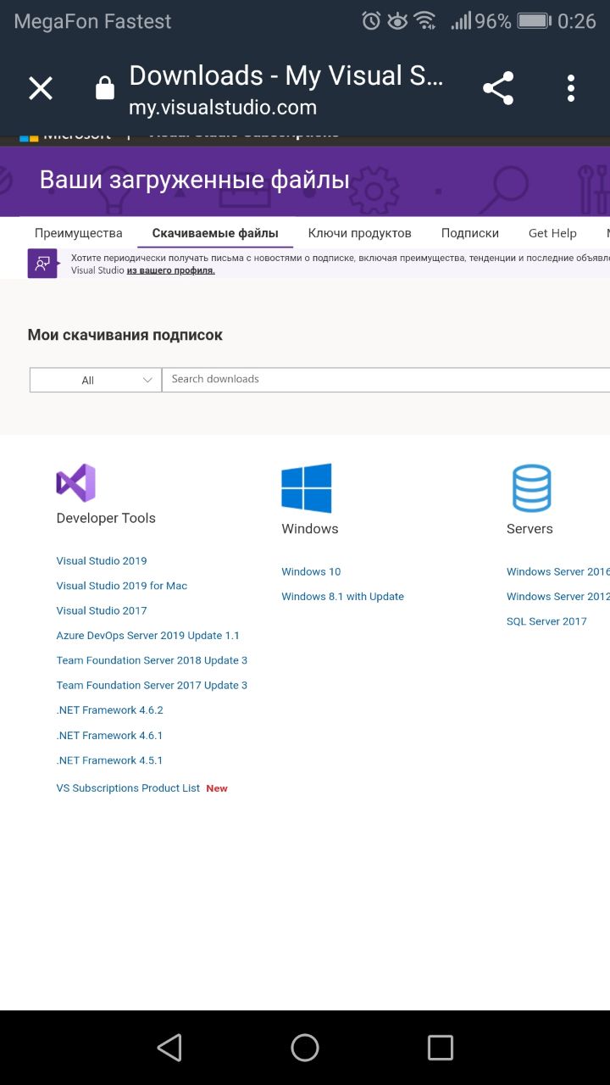Tap the alarm status icon

coord(371,21)
